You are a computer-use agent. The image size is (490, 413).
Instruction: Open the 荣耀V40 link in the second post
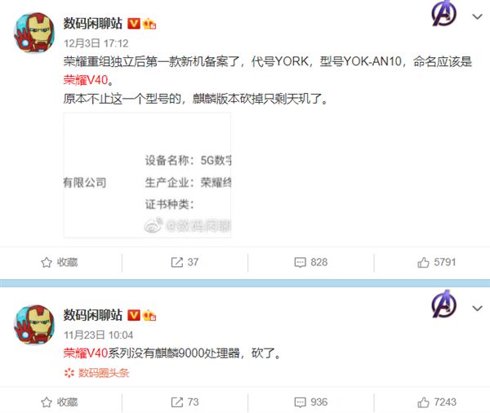(x=86, y=353)
